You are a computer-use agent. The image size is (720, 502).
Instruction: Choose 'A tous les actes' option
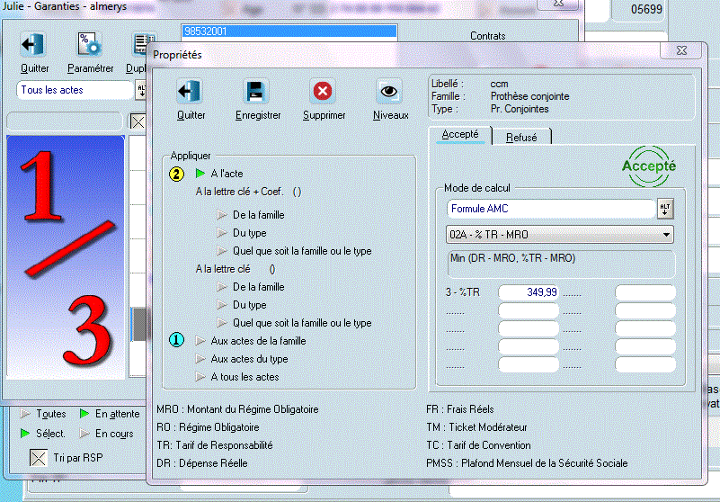pos(244,377)
